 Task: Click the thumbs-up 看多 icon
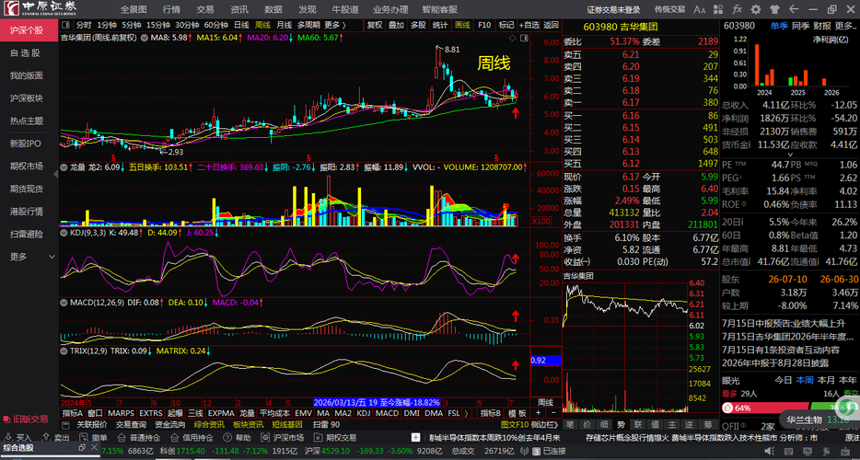pyautogui.click(x=727, y=408)
